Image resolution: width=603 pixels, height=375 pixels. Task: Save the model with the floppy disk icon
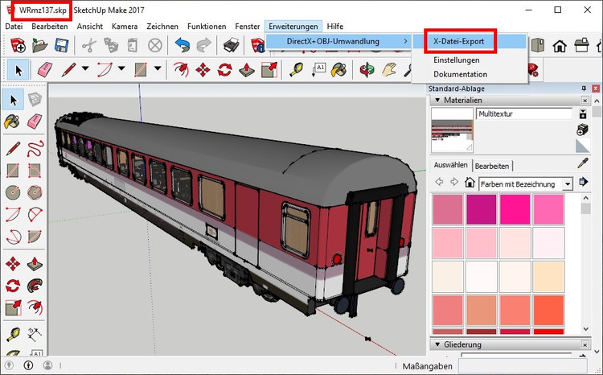62,45
